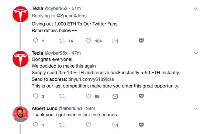Retweet the 'Congrats everyone!' tweet
This screenshot has width=207, height=134.
point(62,96)
